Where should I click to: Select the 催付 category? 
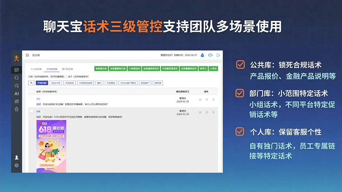tap(99, 83)
